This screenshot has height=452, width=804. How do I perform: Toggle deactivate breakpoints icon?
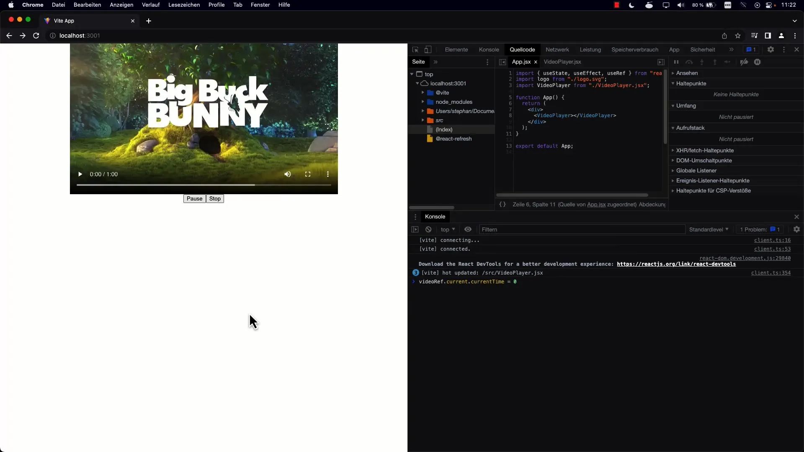tap(744, 62)
